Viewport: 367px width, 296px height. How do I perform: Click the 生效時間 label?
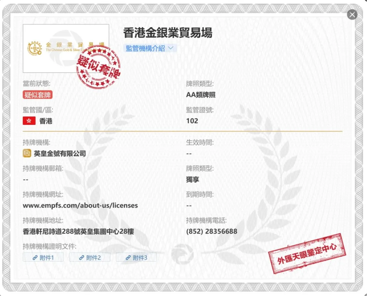pyautogui.click(x=200, y=142)
